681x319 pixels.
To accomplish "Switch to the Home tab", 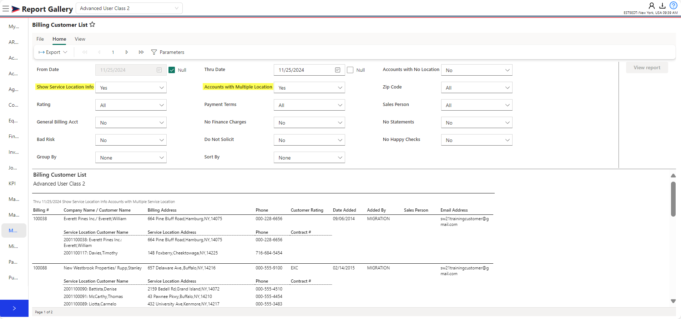I will coord(59,39).
